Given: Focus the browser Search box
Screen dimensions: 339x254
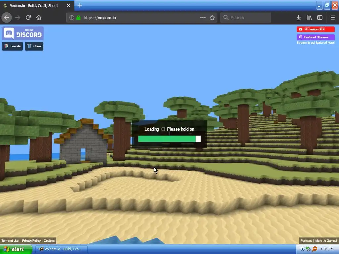Looking at the screenshot, I should tap(246, 18).
